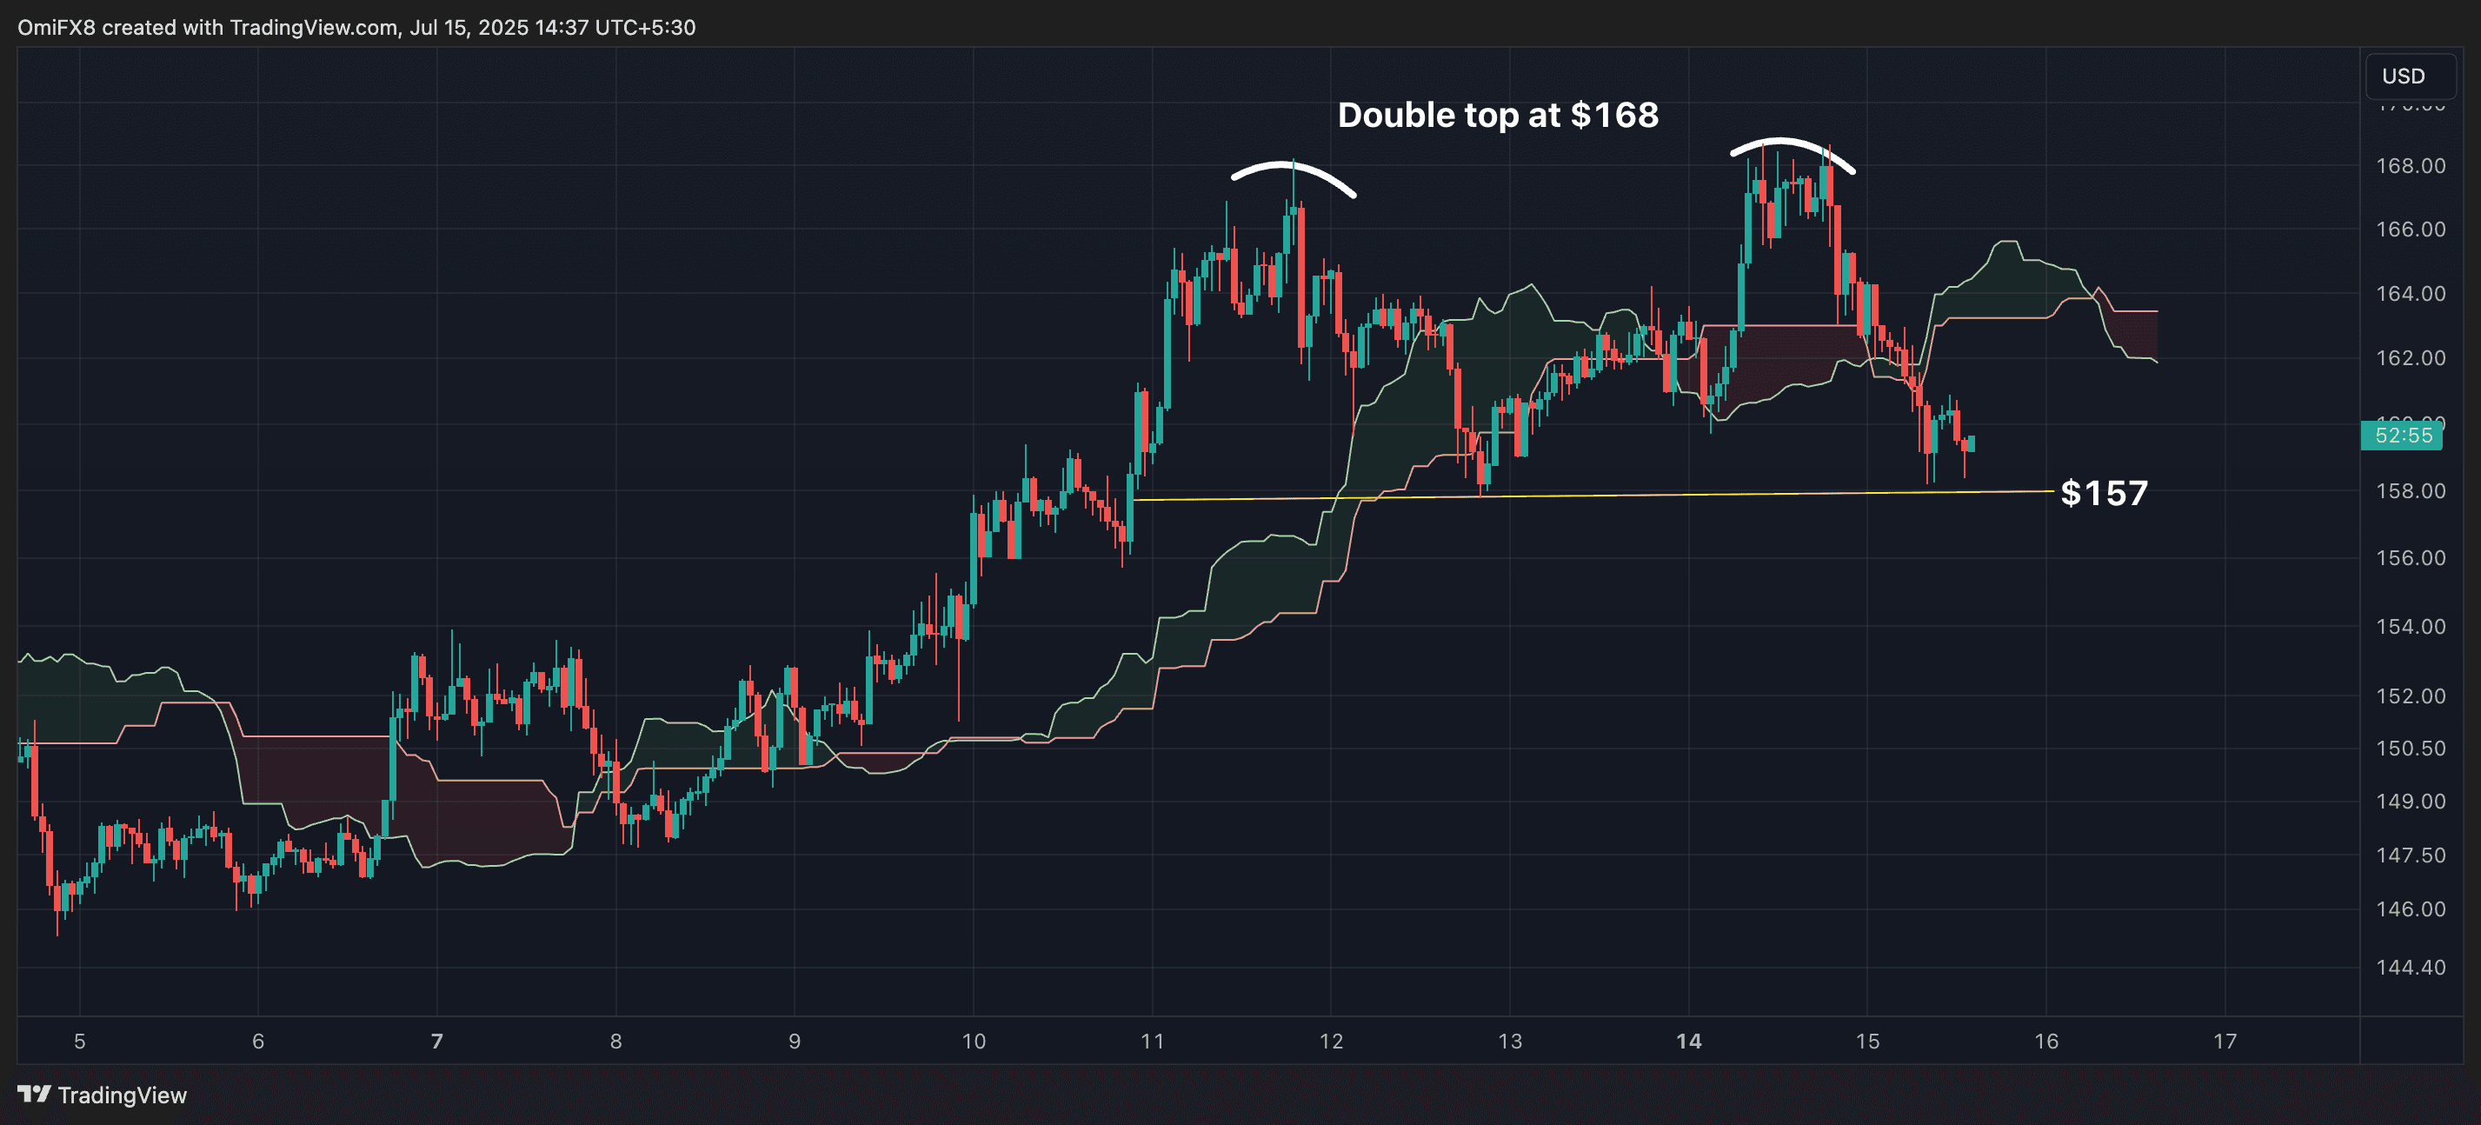Click the date label 17 on time axis
The width and height of the screenshot is (2481, 1125).
[x=2225, y=1042]
